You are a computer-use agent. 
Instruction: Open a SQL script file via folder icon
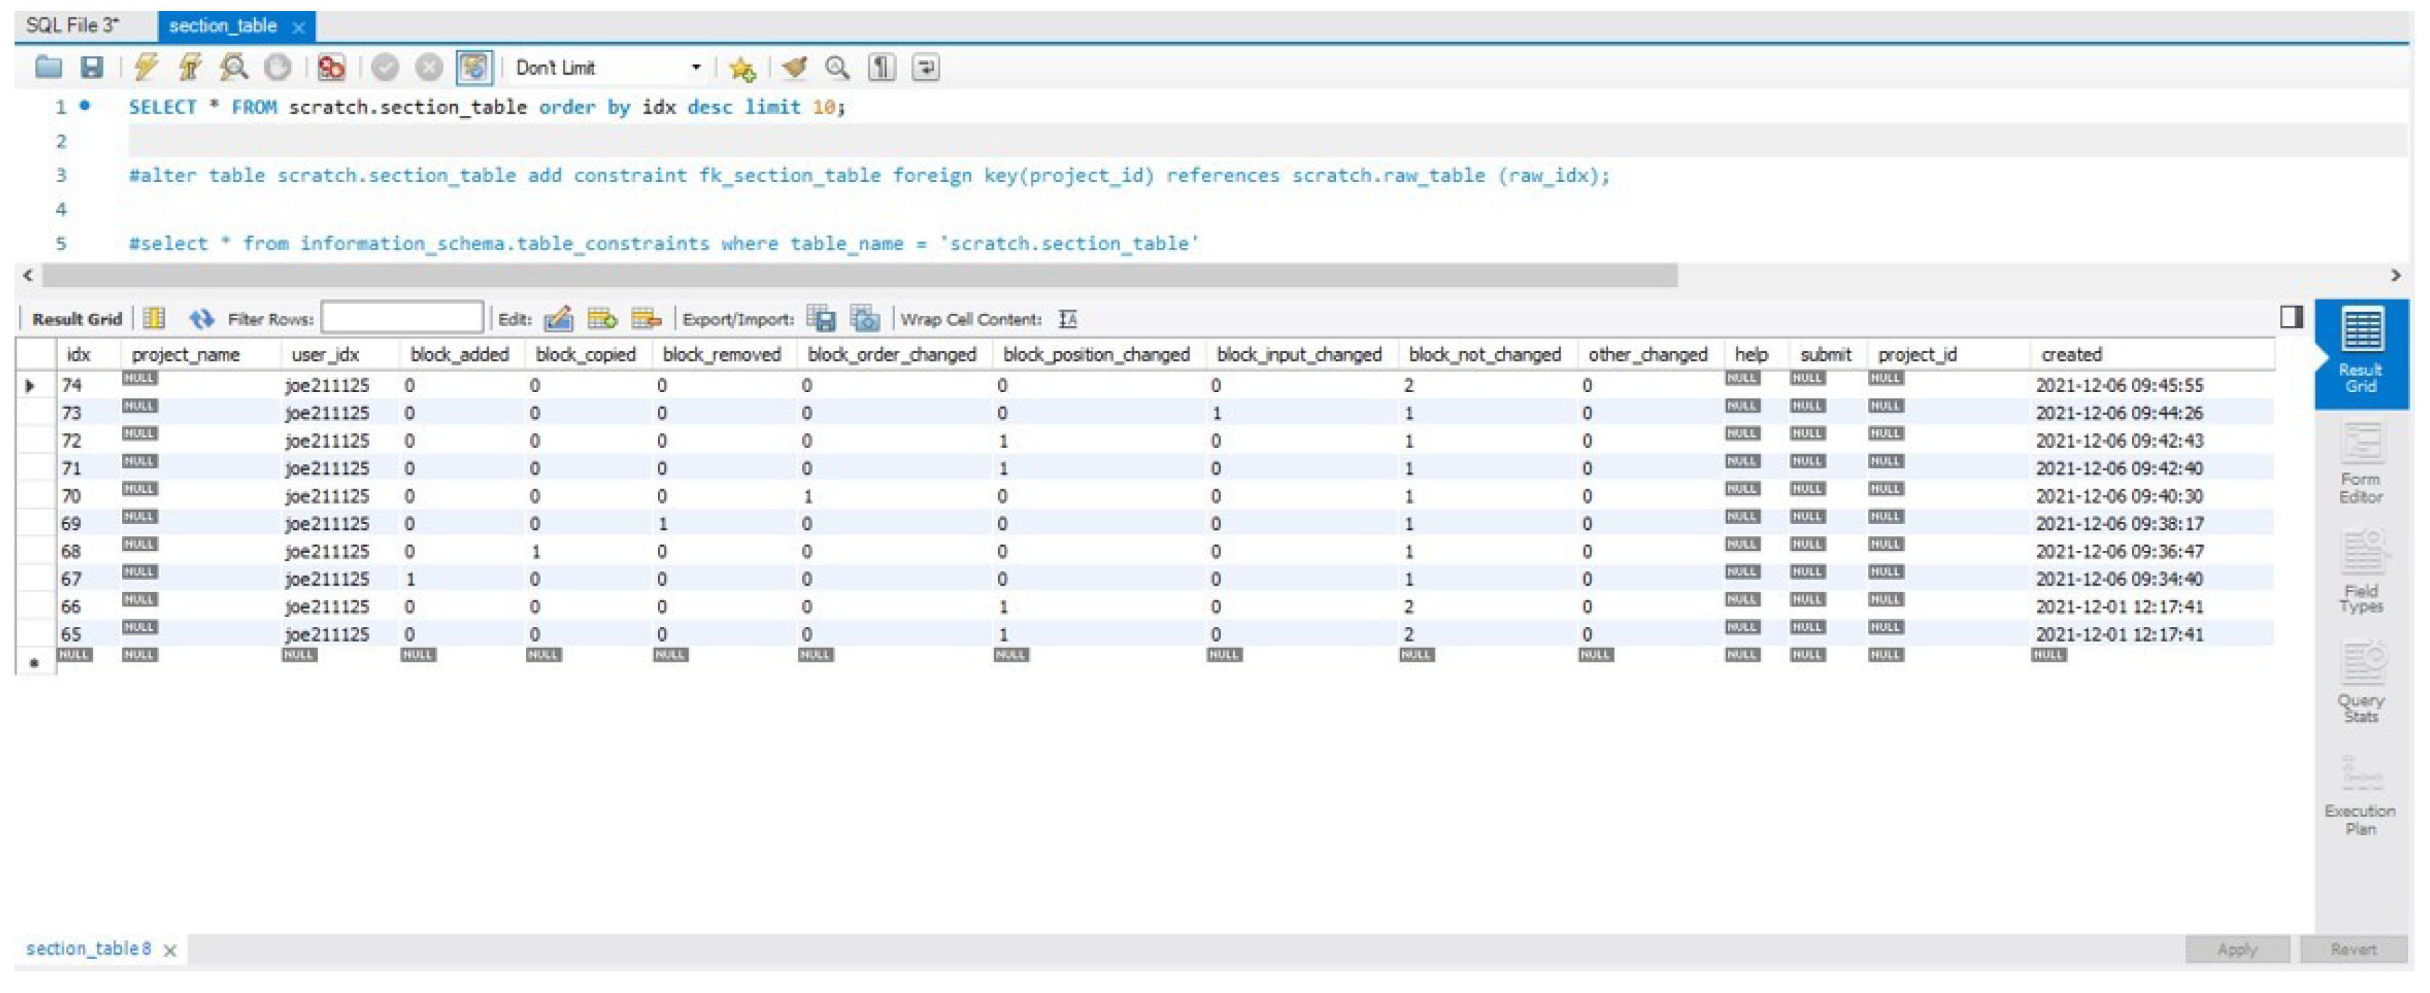click(48, 67)
